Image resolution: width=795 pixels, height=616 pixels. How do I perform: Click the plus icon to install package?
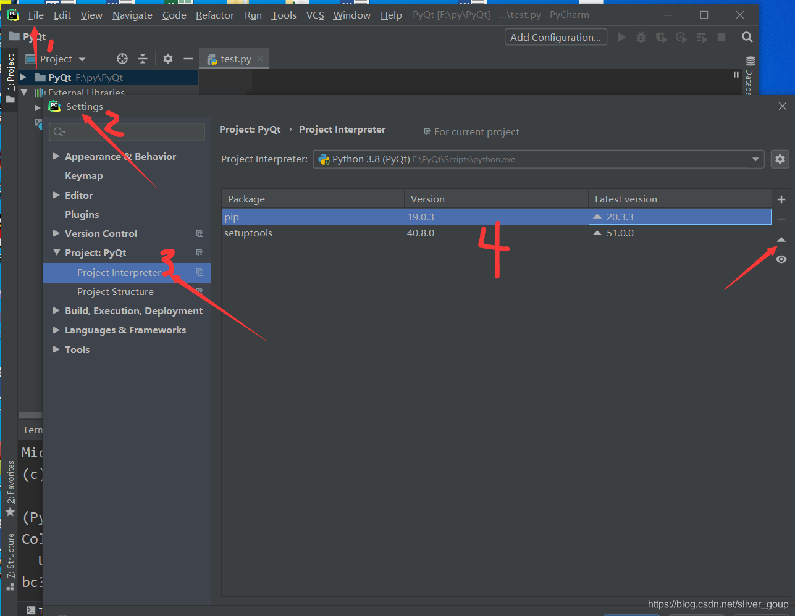click(781, 199)
